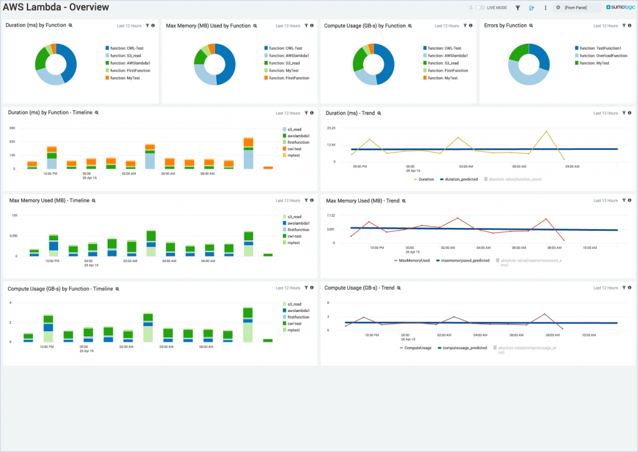Open magnifier next to Errors by Function
This screenshot has width=638, height=452.
pos(531,25)
